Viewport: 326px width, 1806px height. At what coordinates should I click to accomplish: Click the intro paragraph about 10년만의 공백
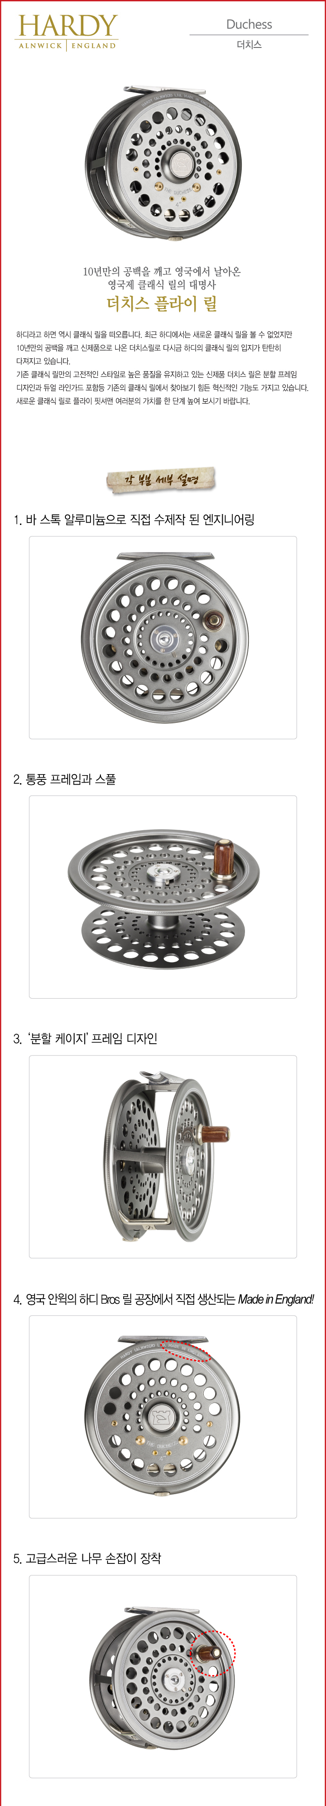pos(163,368)
